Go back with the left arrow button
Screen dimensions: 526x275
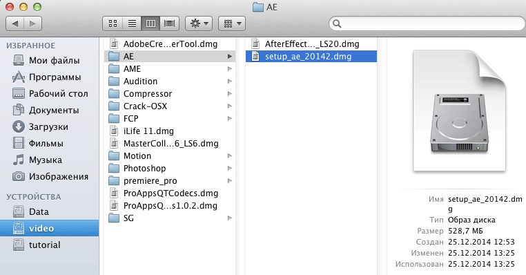click(x=14, y=23)
